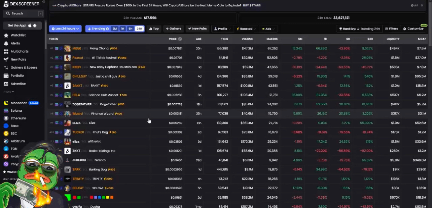
Task: Open the Last 24 hours dropdown
Action: click(65, 29)
